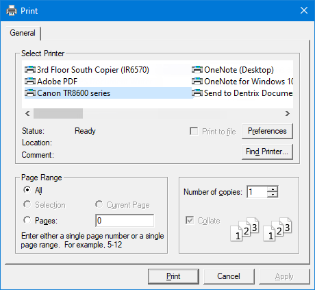315x290 pixels.
Task: Click the collated pages illustration
Action: tap(261, 229)
